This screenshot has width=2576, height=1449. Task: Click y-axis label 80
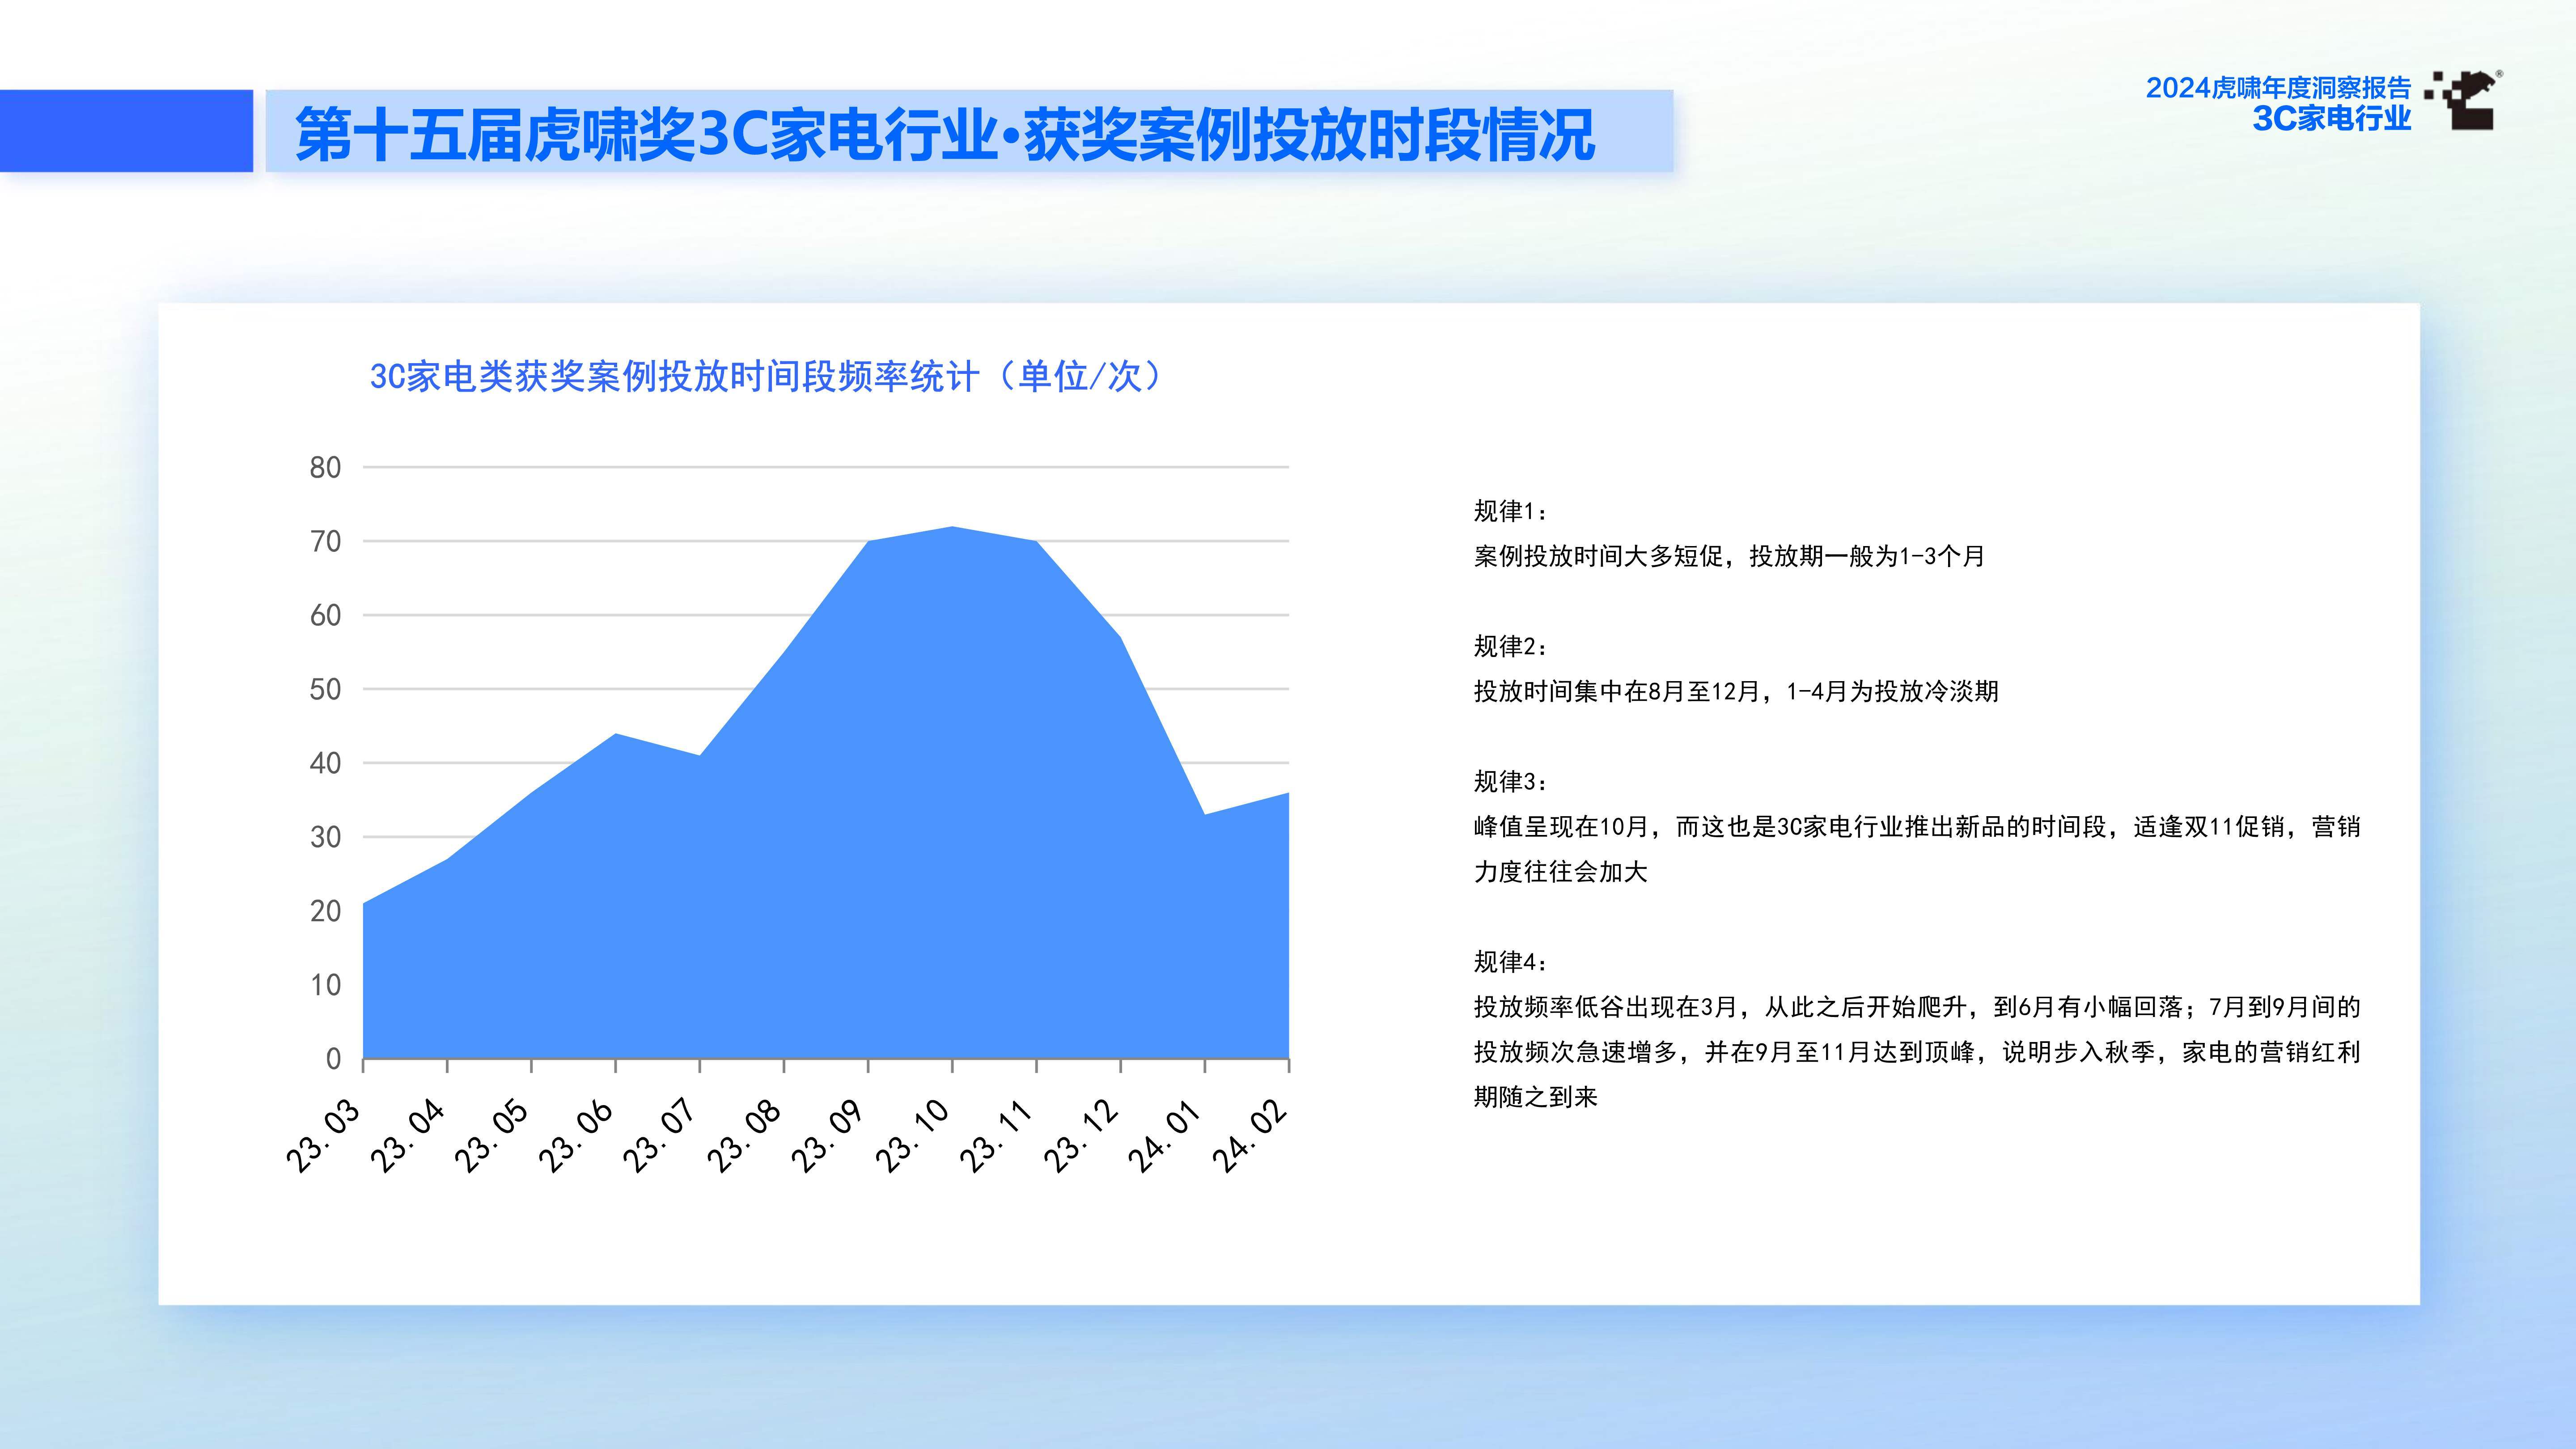[325, 467]
